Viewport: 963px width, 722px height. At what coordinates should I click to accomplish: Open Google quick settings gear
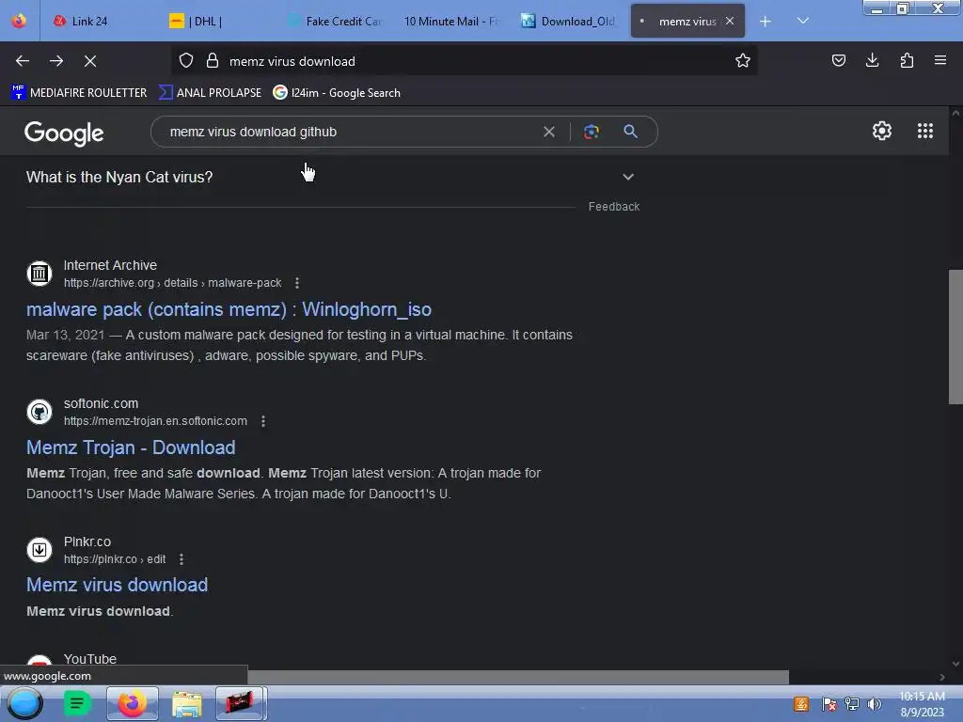click(882, 131)
